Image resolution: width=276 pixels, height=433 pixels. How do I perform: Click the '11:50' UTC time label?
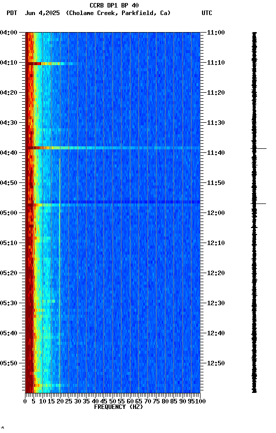pos(216,183)
